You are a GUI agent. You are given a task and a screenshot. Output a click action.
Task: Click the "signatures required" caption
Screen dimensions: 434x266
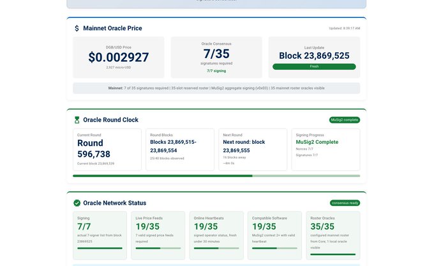216,63
